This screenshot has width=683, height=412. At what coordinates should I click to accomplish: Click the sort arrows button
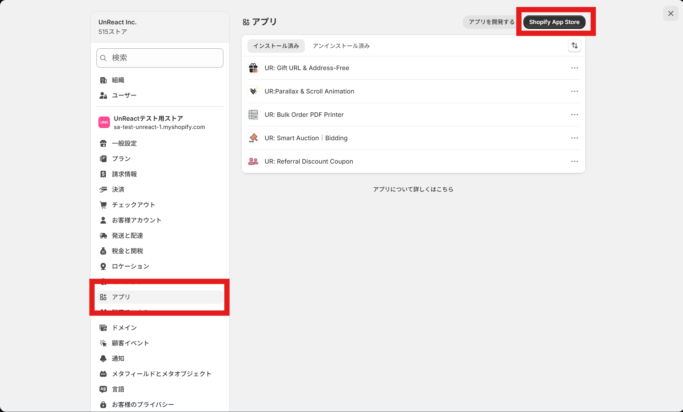574,45
